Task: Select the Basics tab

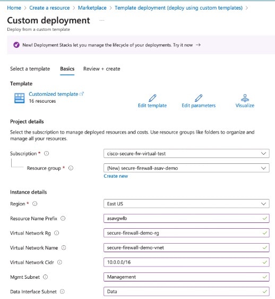Action: (67, 69)
